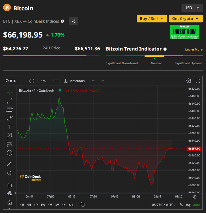Toggle auto scale on chart

(196, 205)
